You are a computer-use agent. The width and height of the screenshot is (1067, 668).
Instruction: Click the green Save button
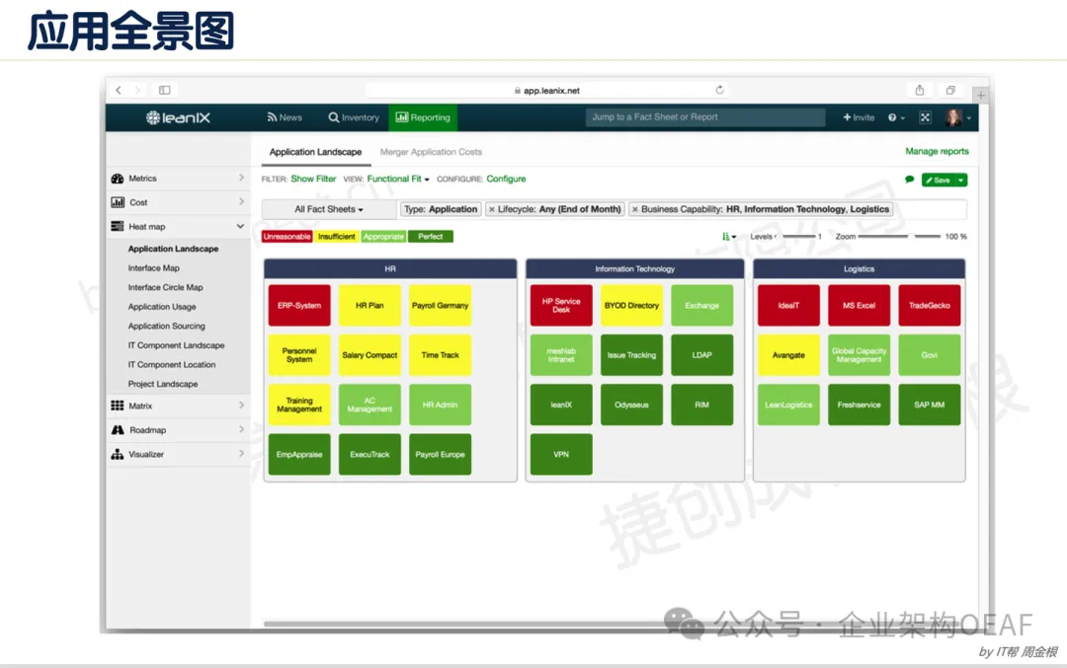[939, 180]
